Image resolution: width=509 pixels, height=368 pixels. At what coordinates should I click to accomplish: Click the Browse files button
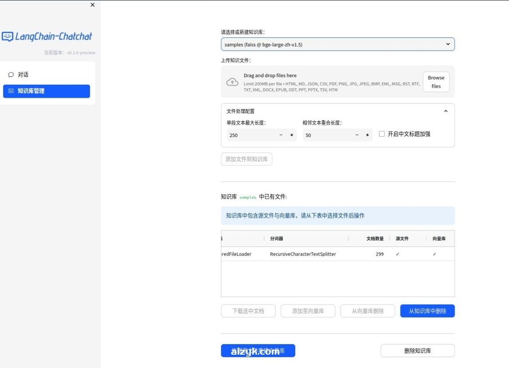tap(435, 82)
